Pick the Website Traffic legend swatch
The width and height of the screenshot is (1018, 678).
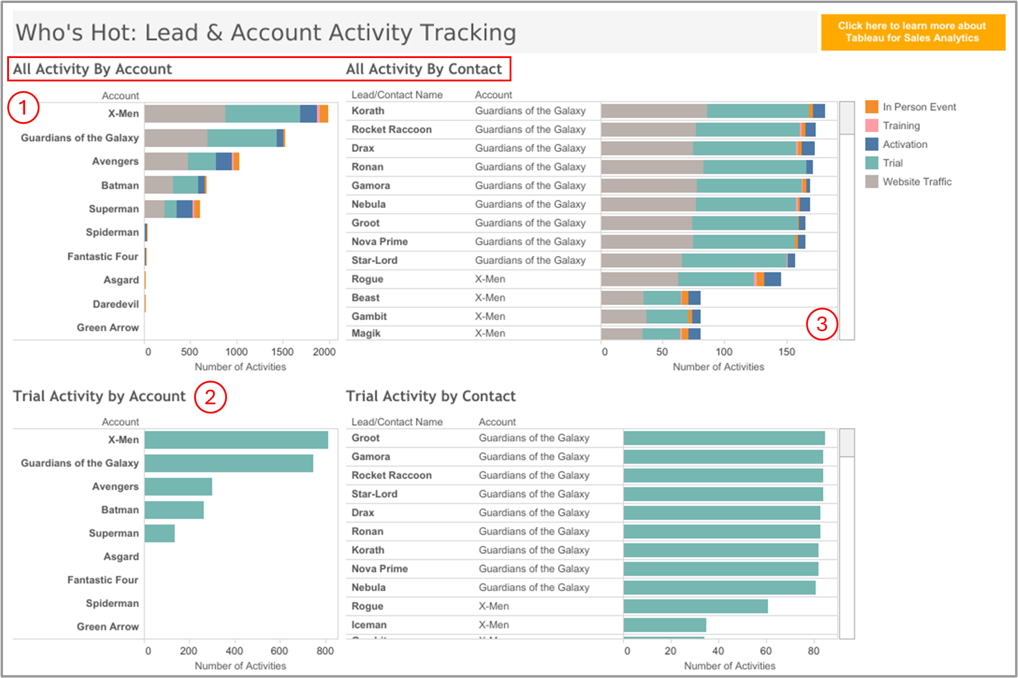click(x=871, y=182)
